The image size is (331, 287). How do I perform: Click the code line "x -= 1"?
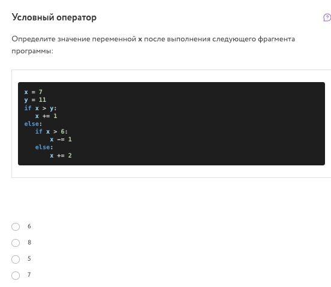[61, 140]
